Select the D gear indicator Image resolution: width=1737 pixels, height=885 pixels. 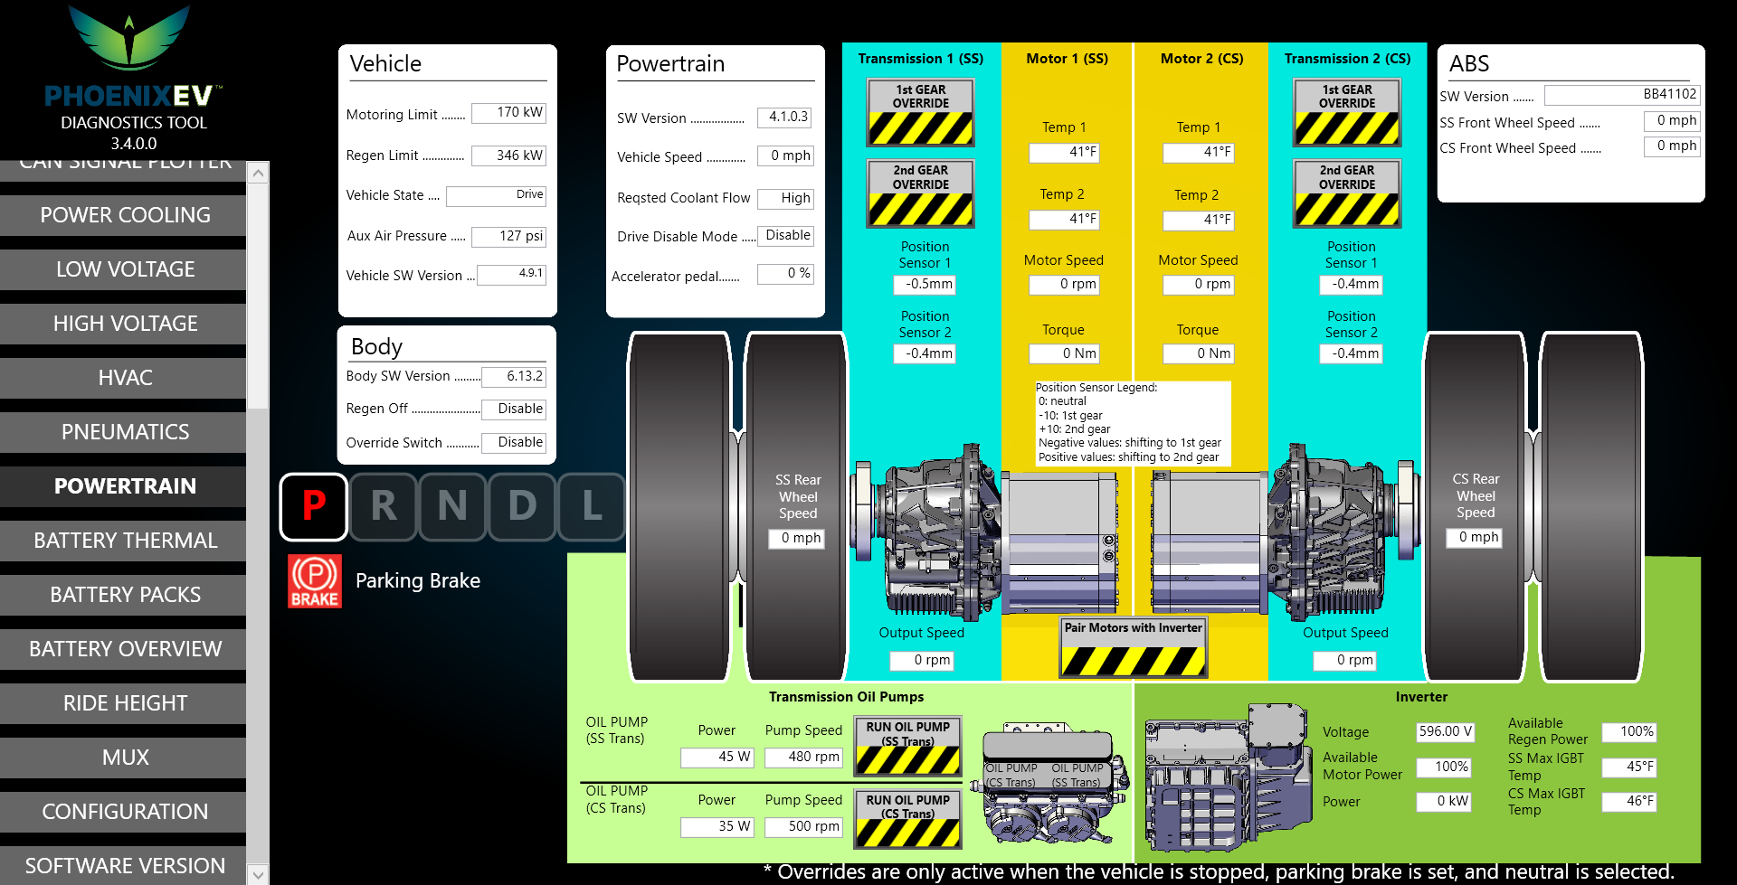[x=523, y=506]
